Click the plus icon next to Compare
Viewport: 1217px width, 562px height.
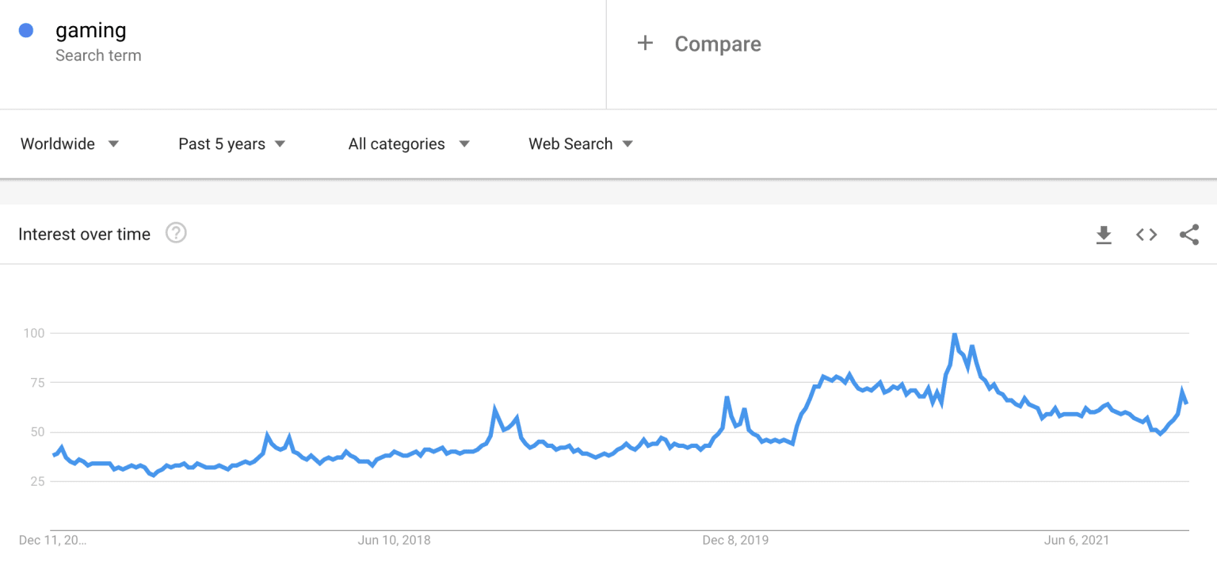[x=646, y=44]
